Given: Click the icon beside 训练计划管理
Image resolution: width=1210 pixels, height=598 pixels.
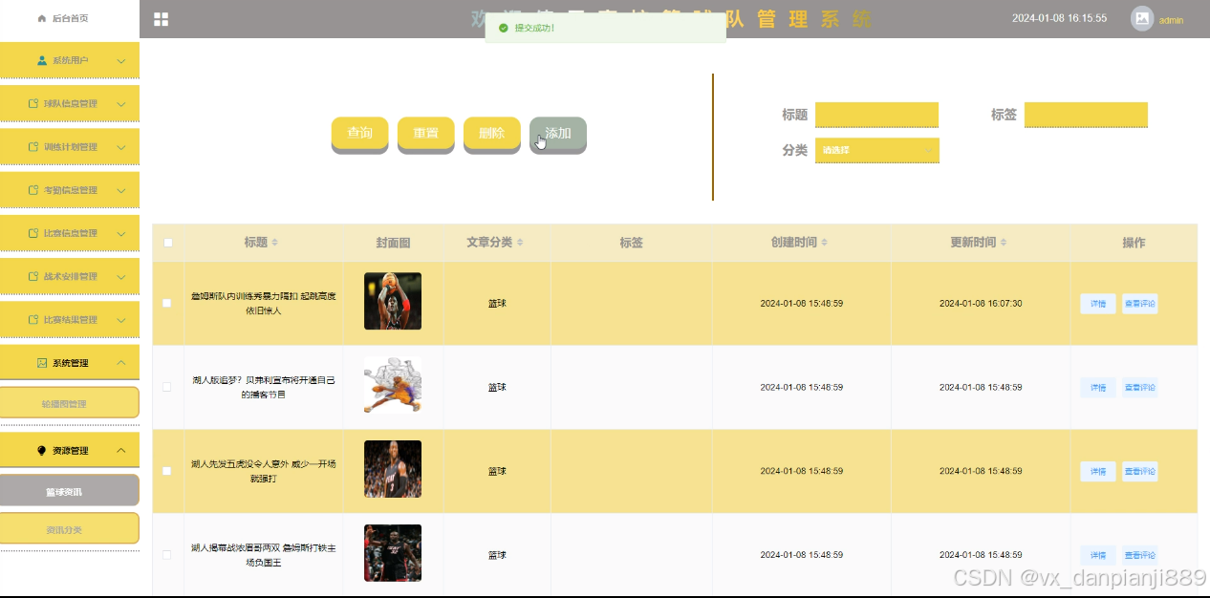Looking at the screenshot, I should pyautogui.click(x=33, y=147).
